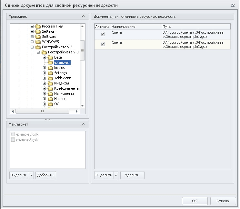
Task: Uncheck Активна checkbox for example2.gslx row
Action: [103, 44]
